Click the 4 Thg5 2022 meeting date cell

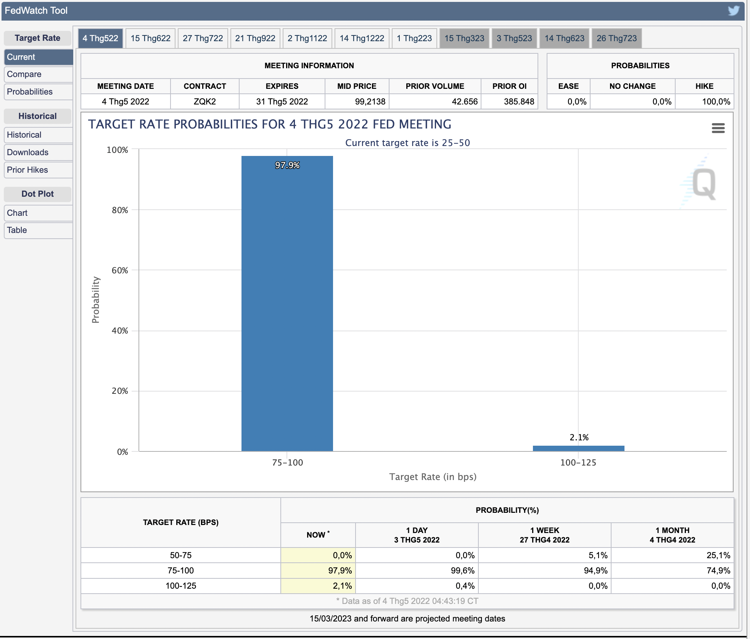coord(126,102)
